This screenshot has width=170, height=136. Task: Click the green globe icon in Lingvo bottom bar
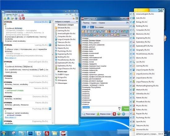[x=119, y=114]
